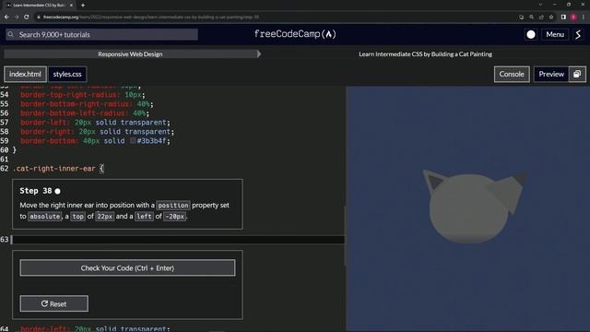The width and height of the screenshot is (590, 332).
Task: Toggle the night mode circle in the header
Action: [x=531, y=35]
